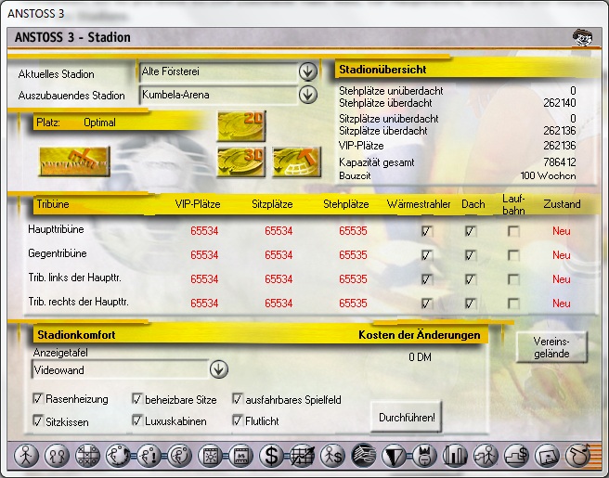Open the tic-tac-toe tactics grid icon
609x478 pixels.
[87, 455]
